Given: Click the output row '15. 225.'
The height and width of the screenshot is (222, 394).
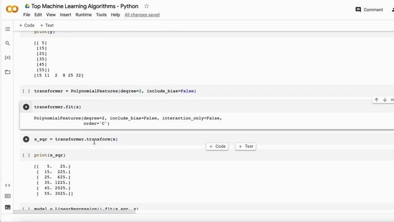Looking at the screenshot, I should (x=54, y=172).
